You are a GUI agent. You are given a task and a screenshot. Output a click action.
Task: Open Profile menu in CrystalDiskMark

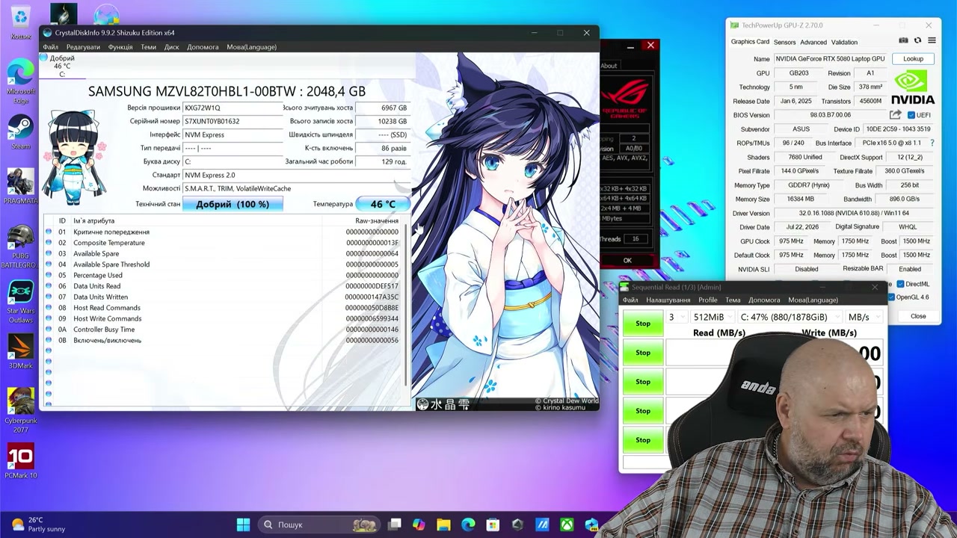[708, 300]
